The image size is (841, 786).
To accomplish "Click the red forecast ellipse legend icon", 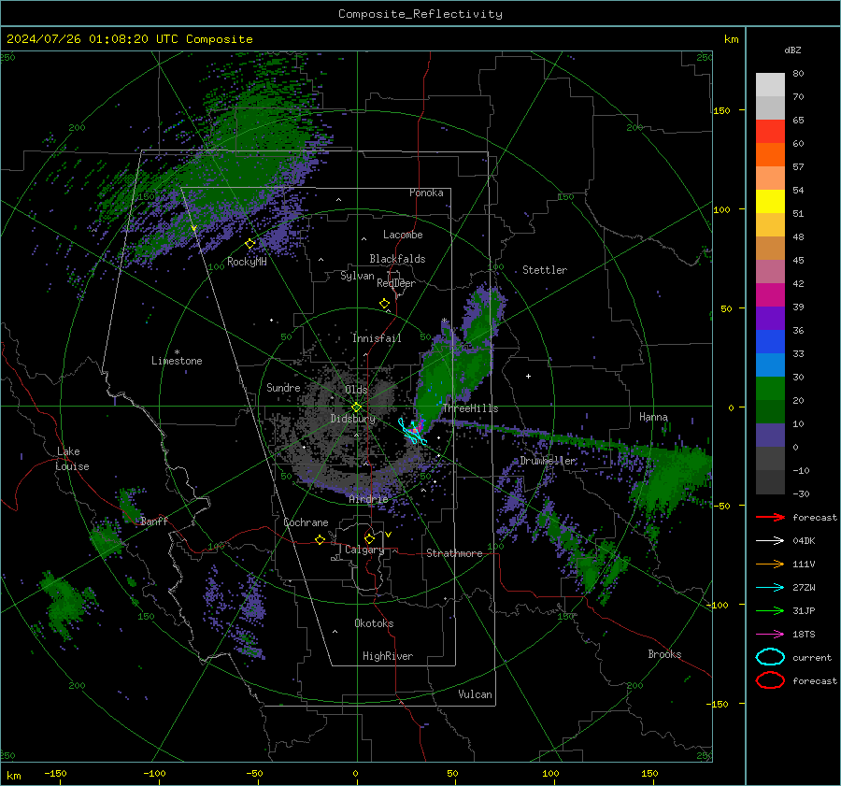I will (x=770, y=680).
